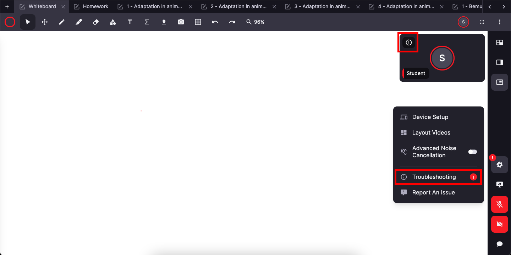Choose Report An Issue
This screenshot has width=511, height=255.
(x=433, y=193)
